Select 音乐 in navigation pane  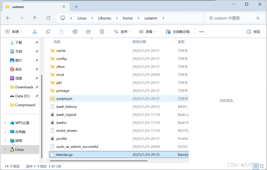[x=19, y=69]
